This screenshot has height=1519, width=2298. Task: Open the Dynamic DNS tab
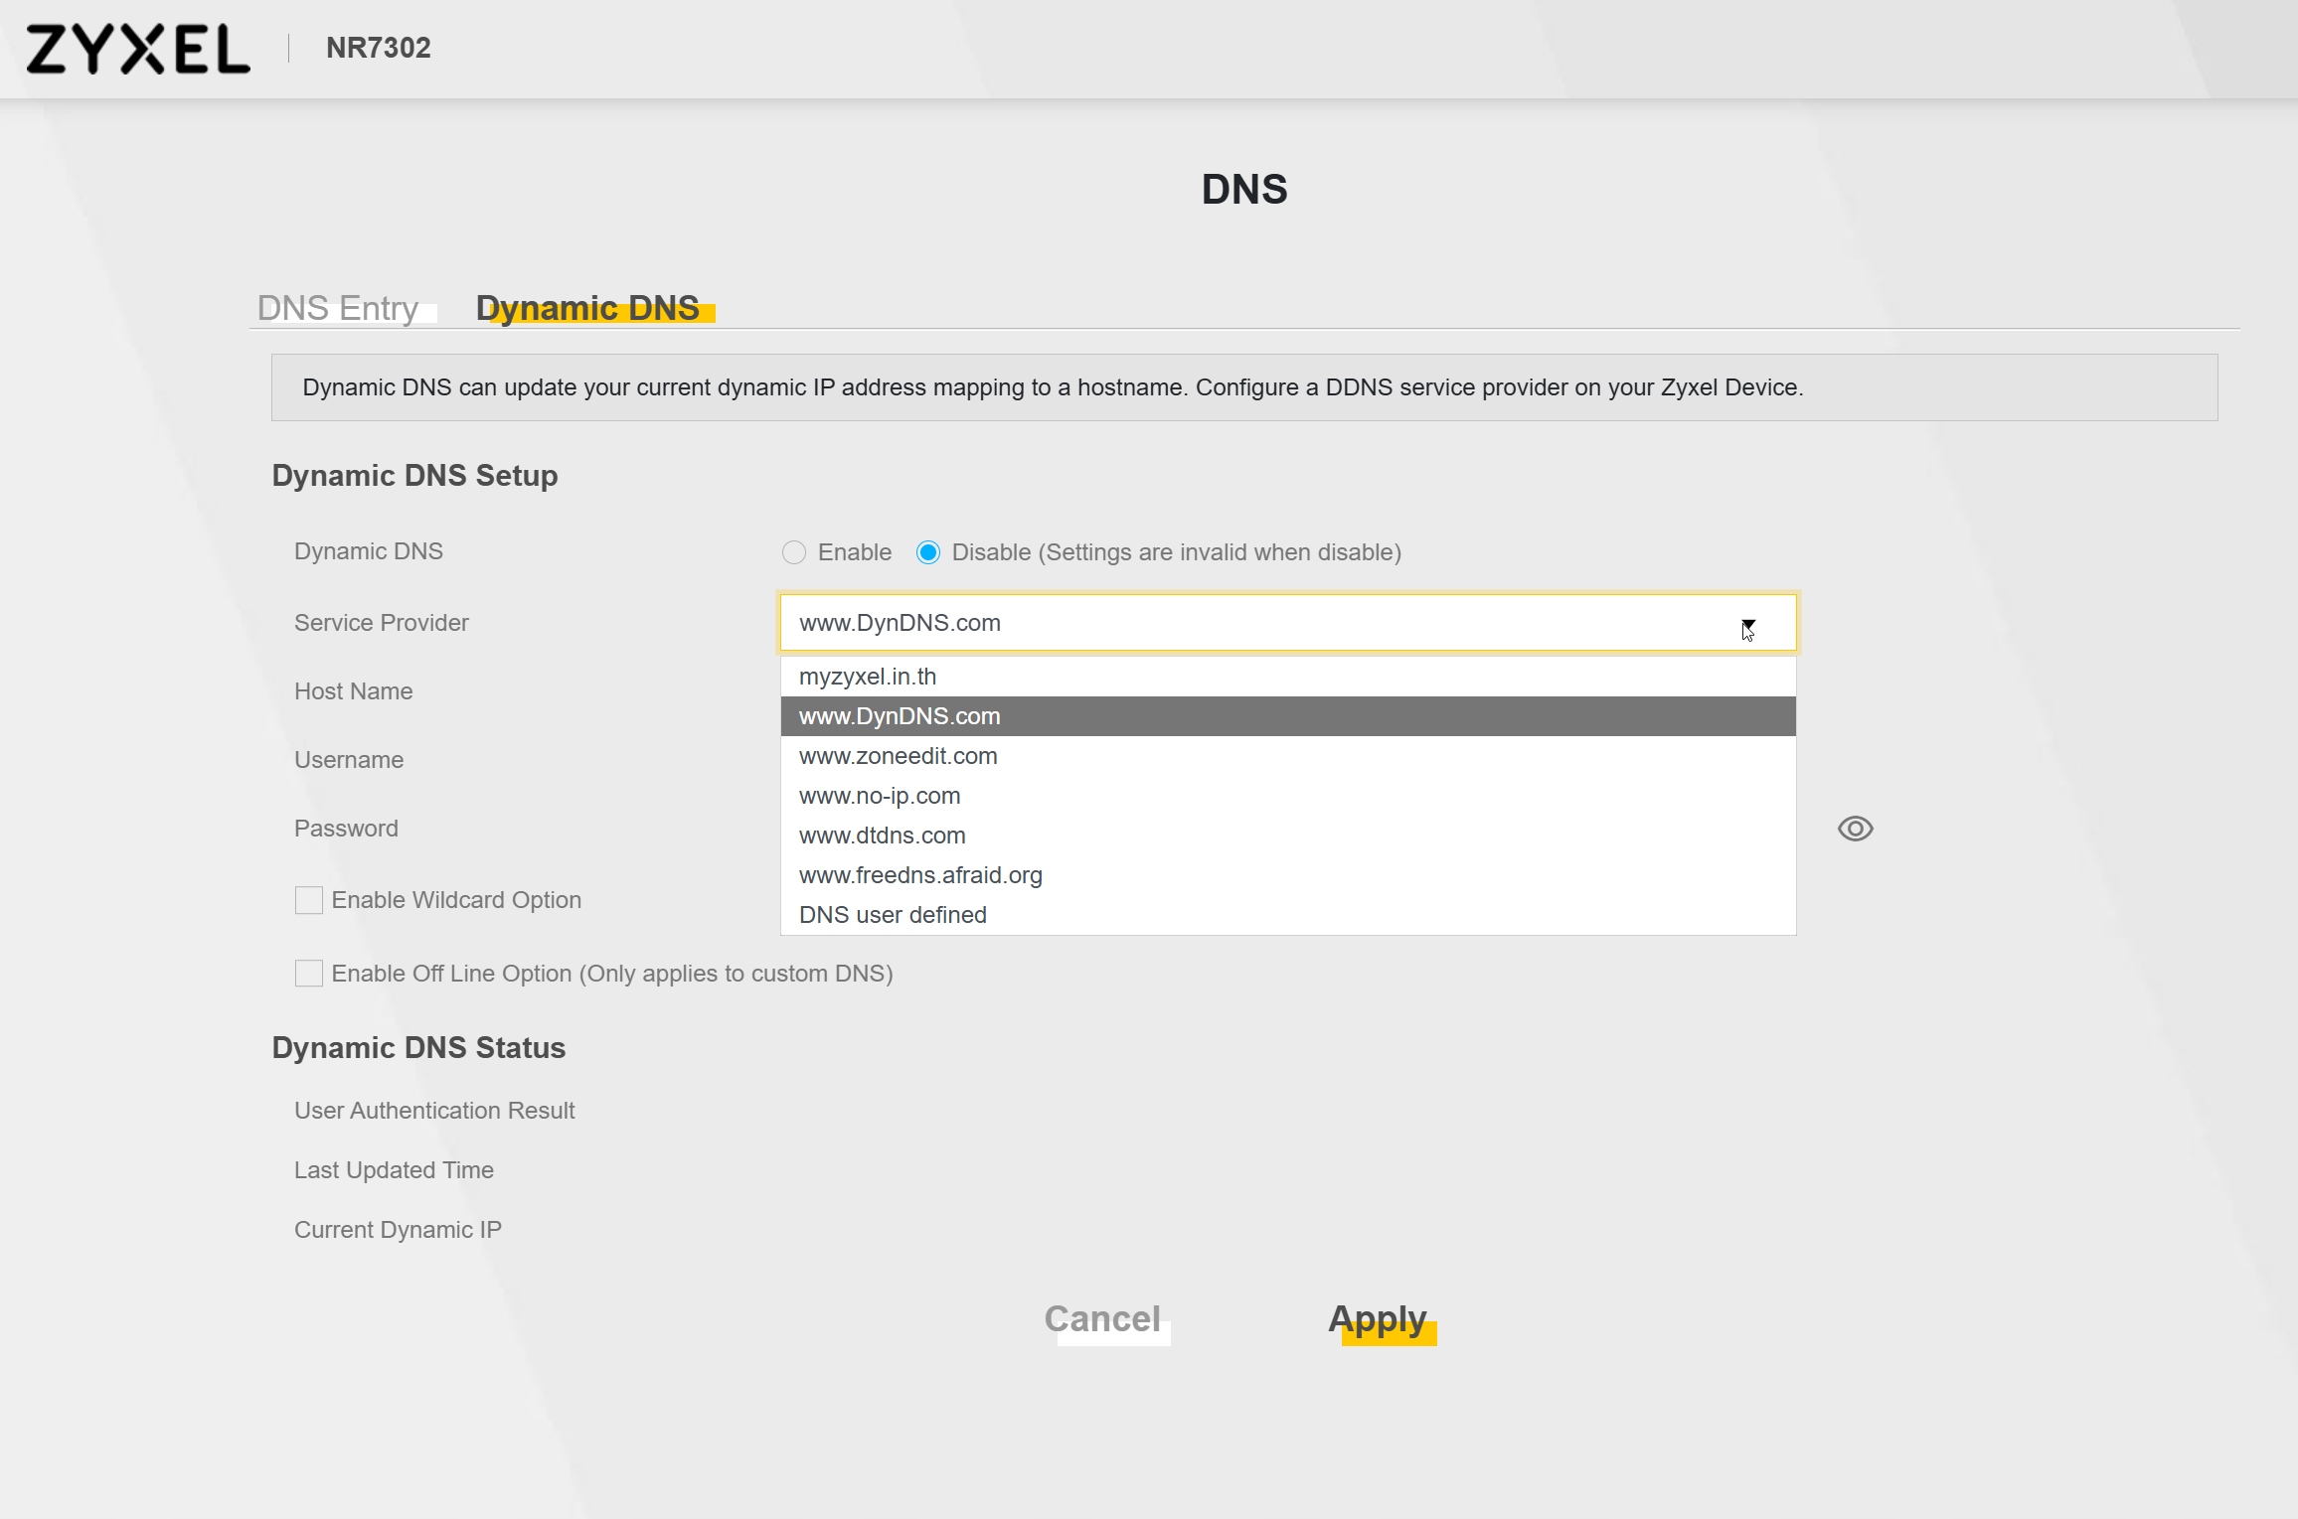click(587, 308)
